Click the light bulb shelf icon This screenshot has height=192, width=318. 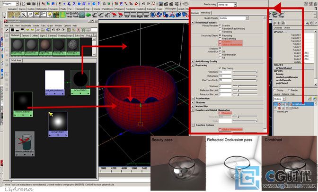(x=50, y=15)
